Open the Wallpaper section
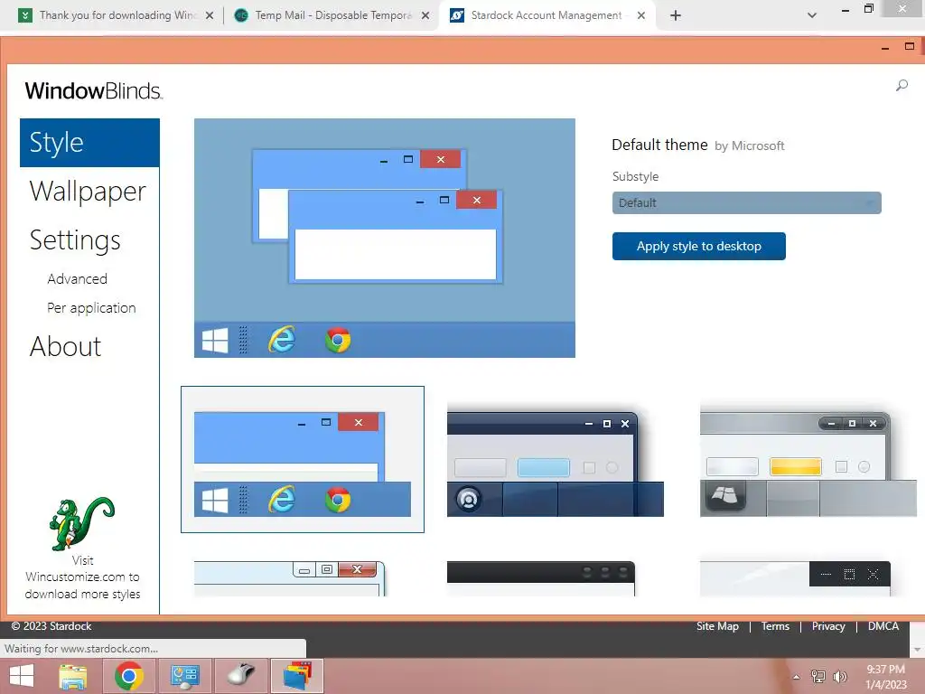Image resolution: width=925 pixels, height=694 pixels. (88, 192)
